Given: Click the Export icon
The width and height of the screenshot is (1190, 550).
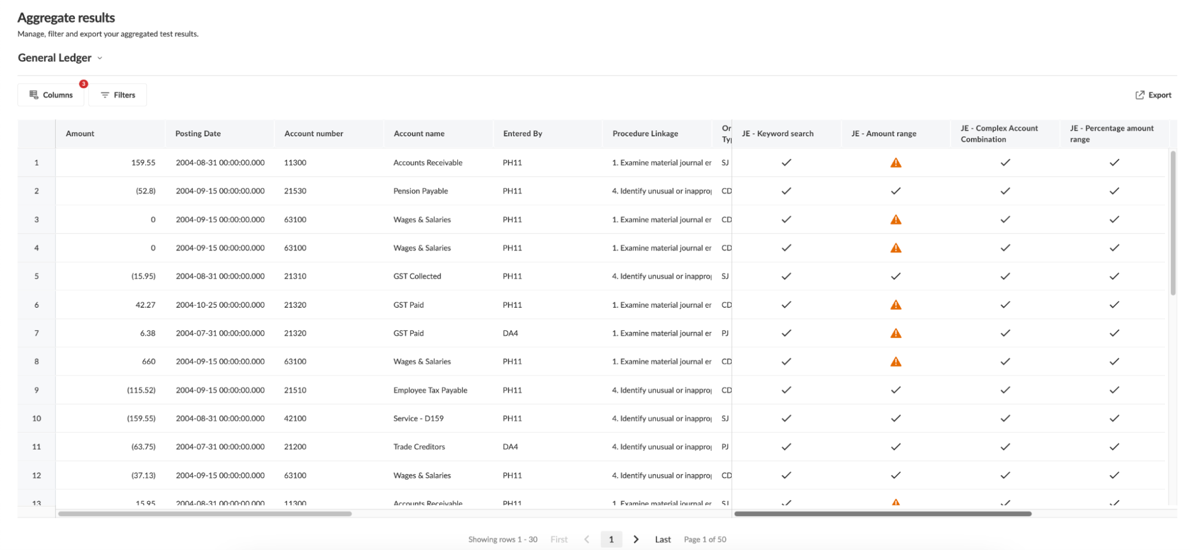Looking at the screenshot, I should coord(1140,95).
